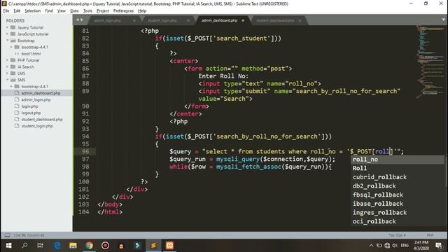Expand the PHP Tutorial folder
The height and width of the screenshot is (252, 448).
(x=8, y=60)
